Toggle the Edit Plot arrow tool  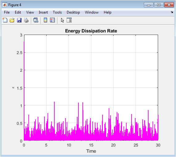(x=62, y=20)
